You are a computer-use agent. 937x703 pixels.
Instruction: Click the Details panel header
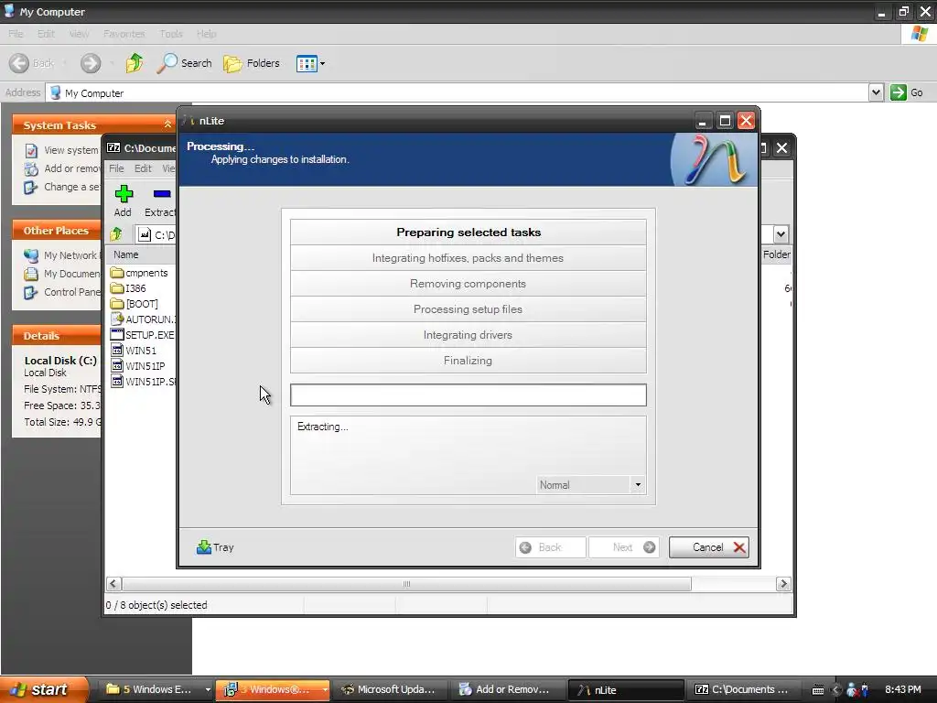pyautogui.click(x=57, y=335)
